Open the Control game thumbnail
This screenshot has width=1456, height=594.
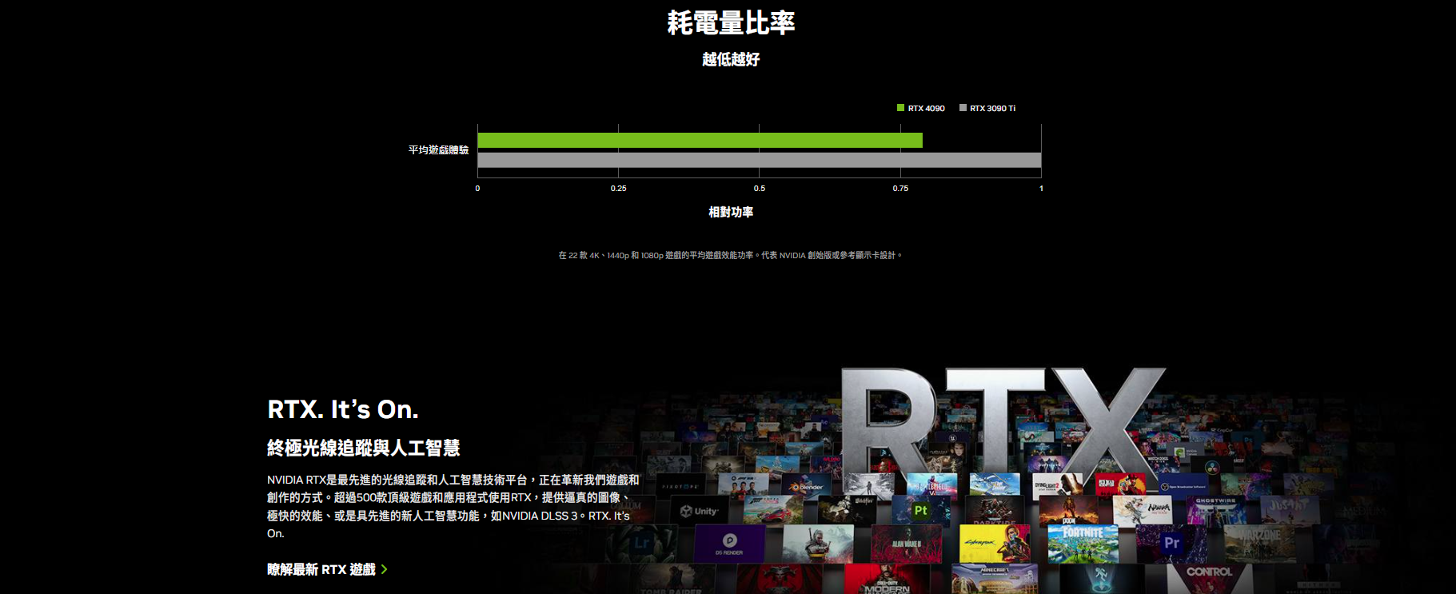pyautogui.click(x=1209, y=579)
